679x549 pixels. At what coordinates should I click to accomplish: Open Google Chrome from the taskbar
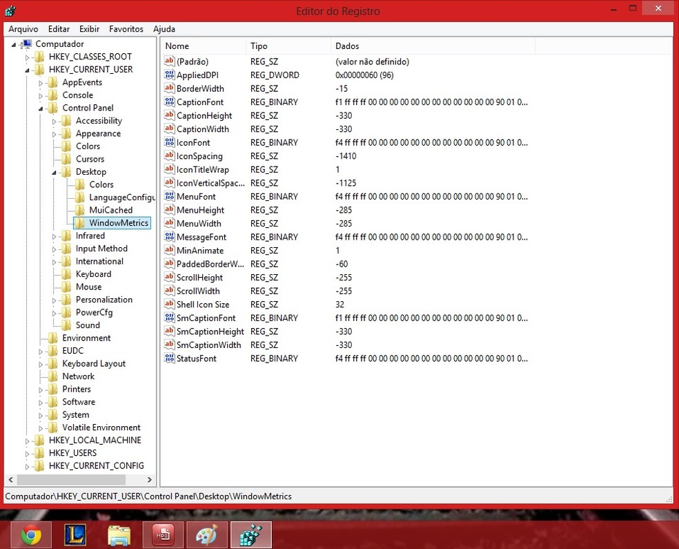[31, 535]
